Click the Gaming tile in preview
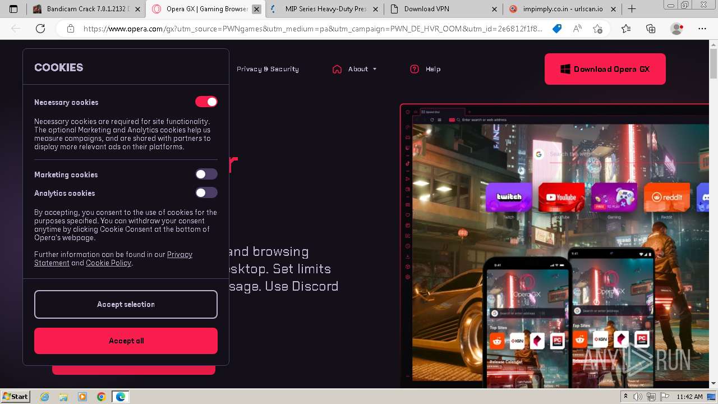 [614, 197]
